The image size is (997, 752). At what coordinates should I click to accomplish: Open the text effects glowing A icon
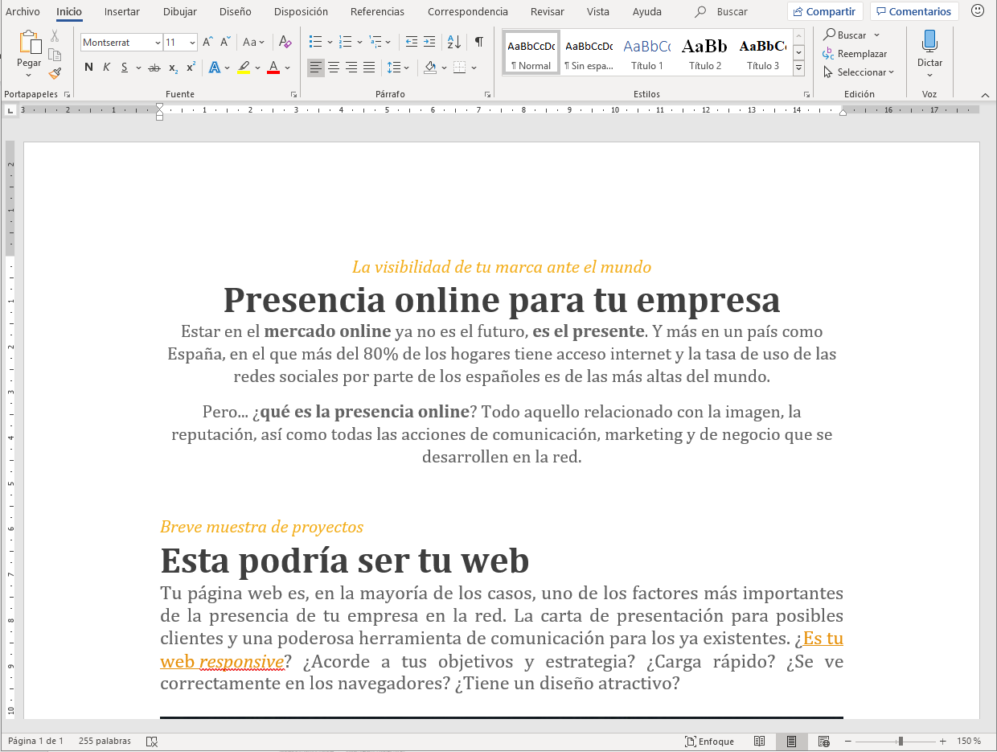(215, 68)
